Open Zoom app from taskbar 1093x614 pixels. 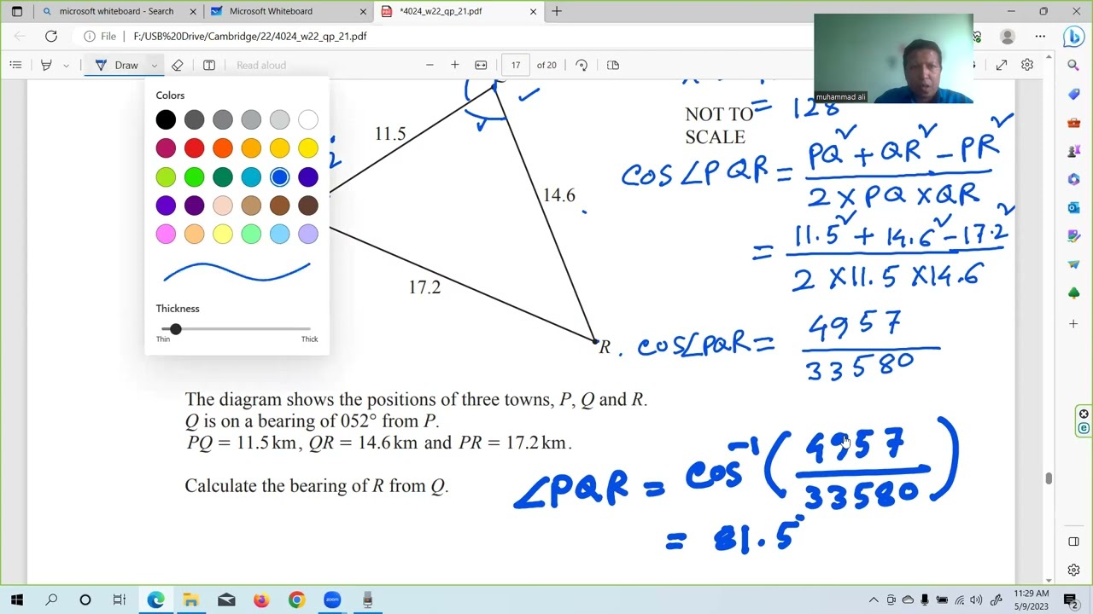coord(332,600)
